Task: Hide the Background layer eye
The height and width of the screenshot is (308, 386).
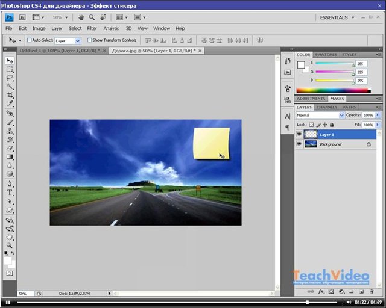Action: click(x=299, y=144)
